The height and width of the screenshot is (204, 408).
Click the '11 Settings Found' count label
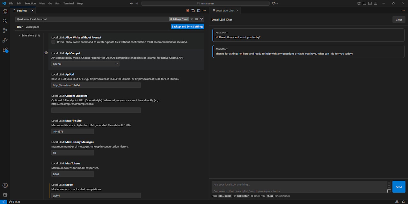(179, 19)
